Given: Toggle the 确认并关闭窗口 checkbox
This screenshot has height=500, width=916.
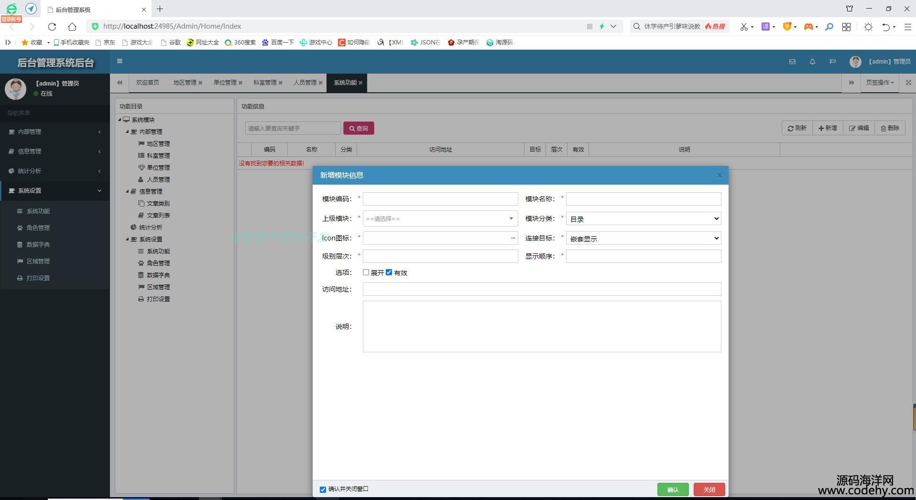Looking at the screenshot, I should (x=323, y=489).
